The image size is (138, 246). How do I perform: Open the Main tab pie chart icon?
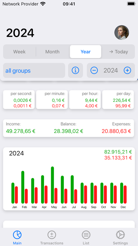tap(17, 235)
